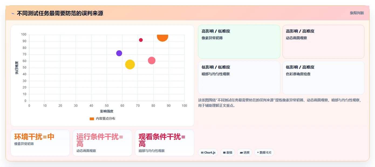Open the 低影响 / 低难度 quadrant card
This screenshot has height=167, width=375.
239,78
